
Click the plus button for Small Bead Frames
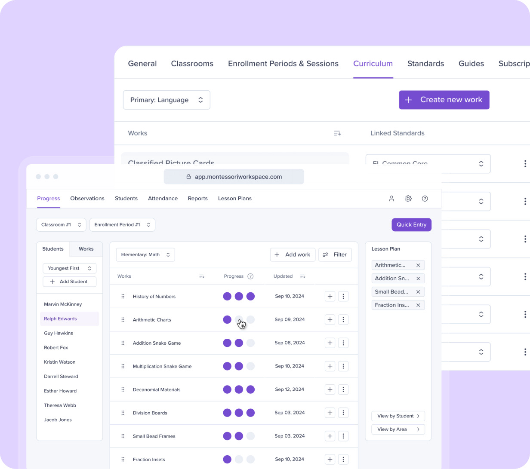coord(330,436)
